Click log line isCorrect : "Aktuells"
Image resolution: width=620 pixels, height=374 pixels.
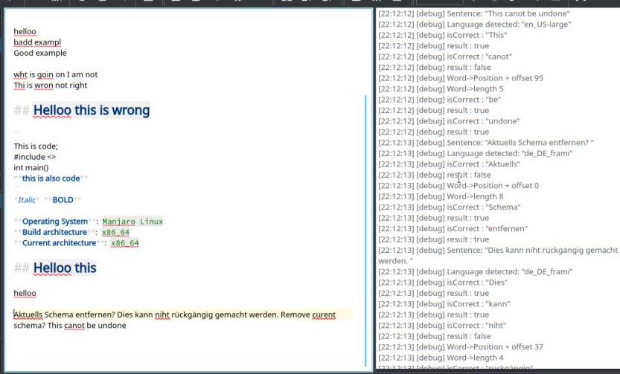(450, 164)
